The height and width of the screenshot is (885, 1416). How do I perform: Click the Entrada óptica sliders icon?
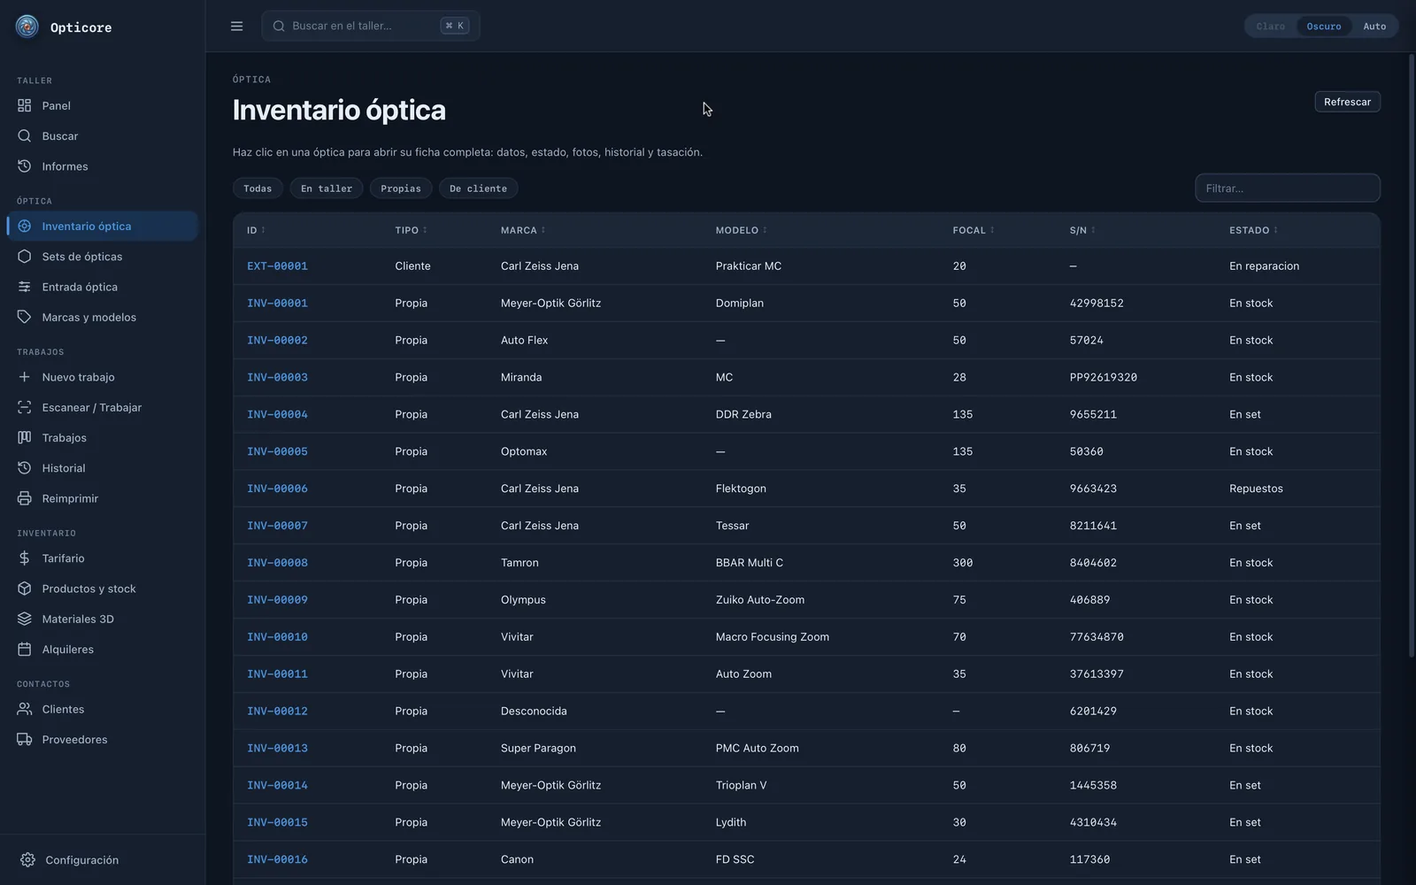[24, 287]
